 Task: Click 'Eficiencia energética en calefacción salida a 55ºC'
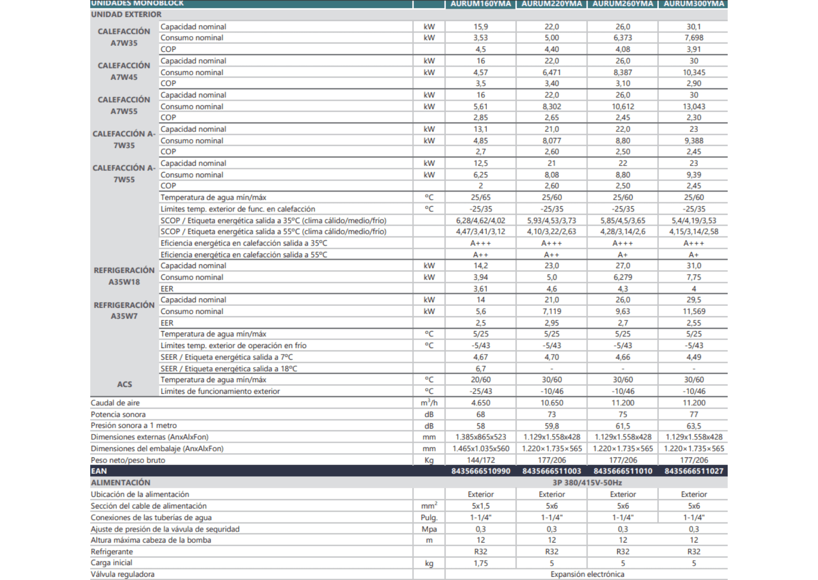[244, 255]
